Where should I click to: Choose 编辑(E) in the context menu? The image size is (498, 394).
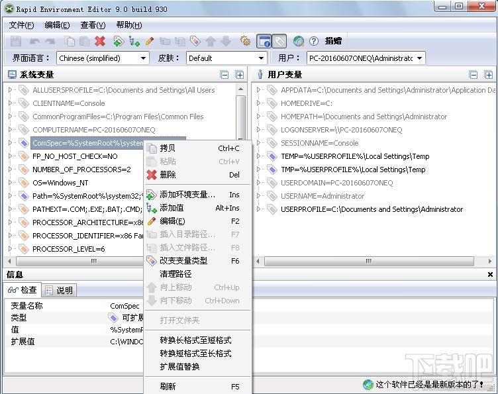tap(197, 221)
